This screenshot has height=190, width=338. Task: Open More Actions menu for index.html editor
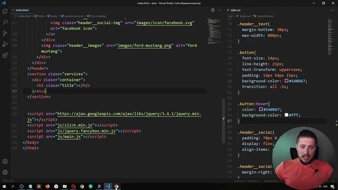[219, 10]
